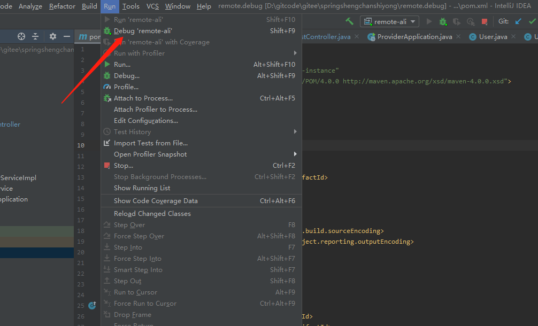Open the remote-ali run configuration dropdown

pos(389,21)
